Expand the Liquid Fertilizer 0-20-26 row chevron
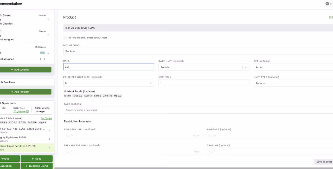The image size is (333, 169). [x=49, y=148]
